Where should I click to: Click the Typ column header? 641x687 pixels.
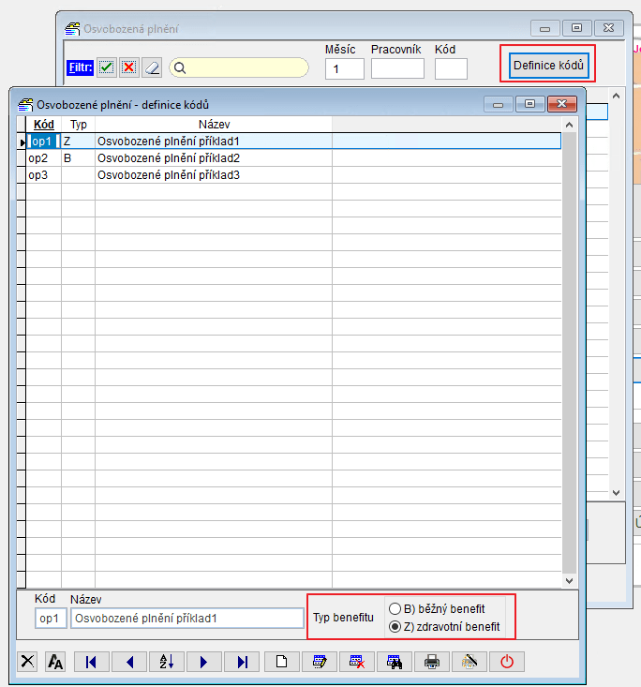[79, 125]
